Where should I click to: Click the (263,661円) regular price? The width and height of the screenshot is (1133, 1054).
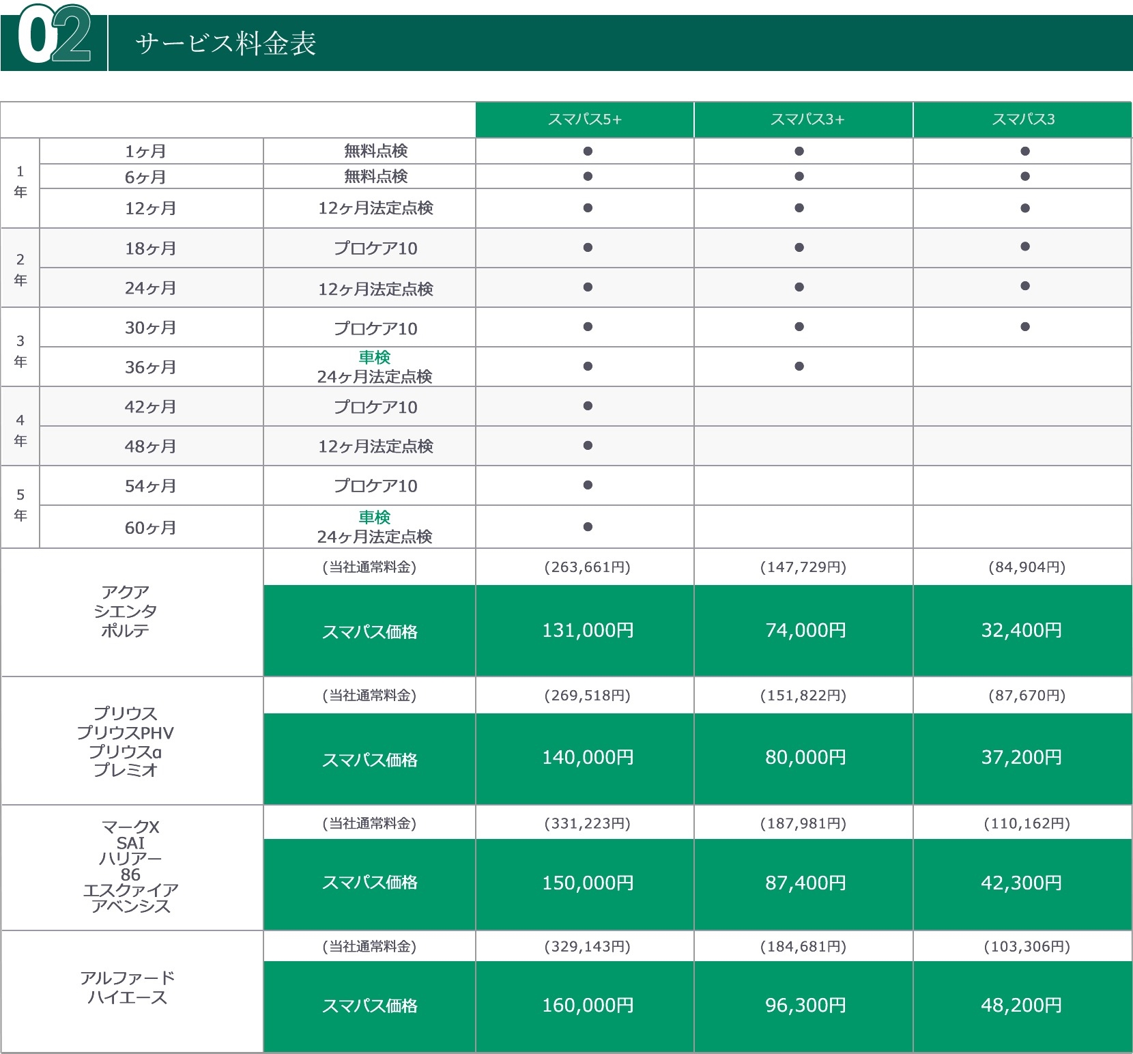(x=588, y=567)
